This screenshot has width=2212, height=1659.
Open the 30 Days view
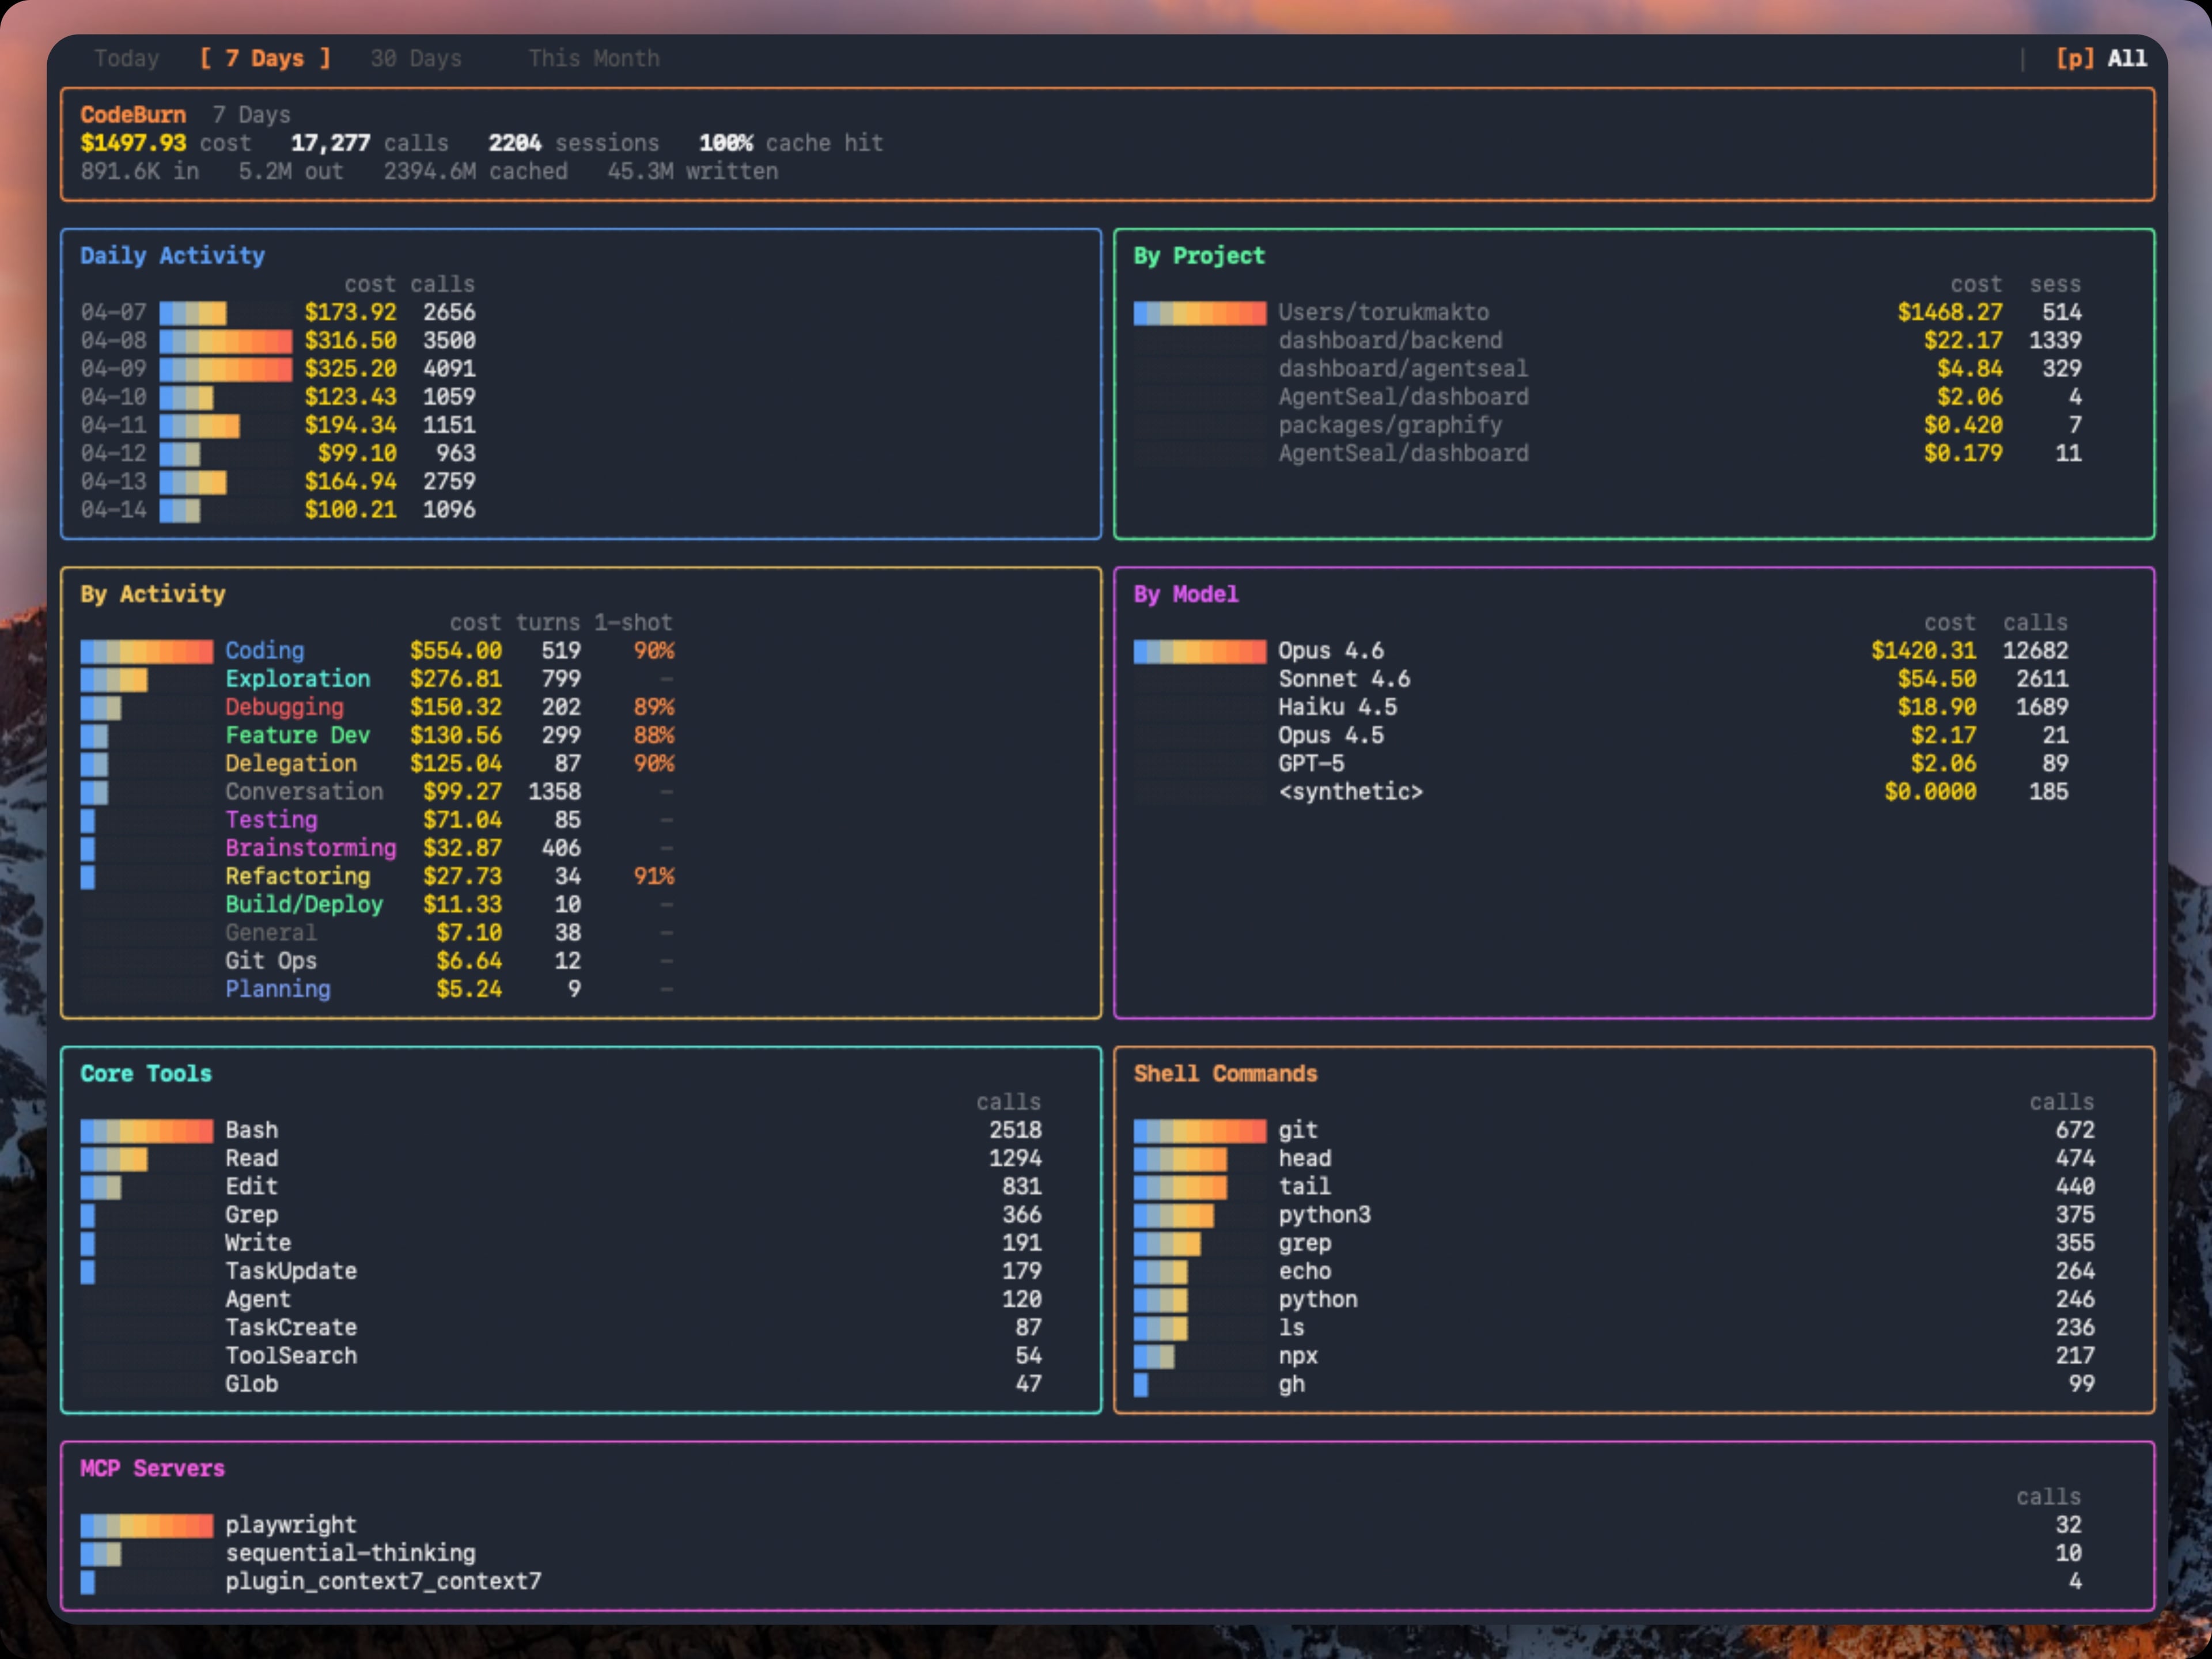(415, 58)
